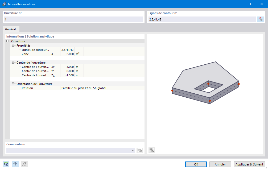
Task: Toggle the units and decimals icon
Action: pyautogui.click(x=6, y=164)
